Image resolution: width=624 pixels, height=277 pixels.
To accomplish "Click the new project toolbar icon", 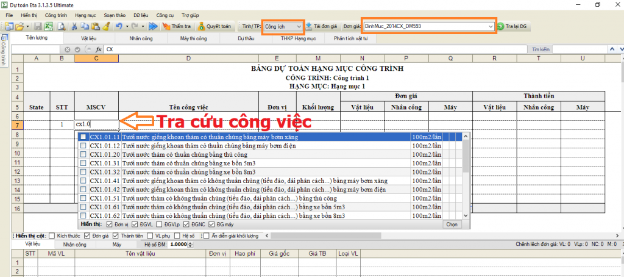I will [x=9, y=26].
